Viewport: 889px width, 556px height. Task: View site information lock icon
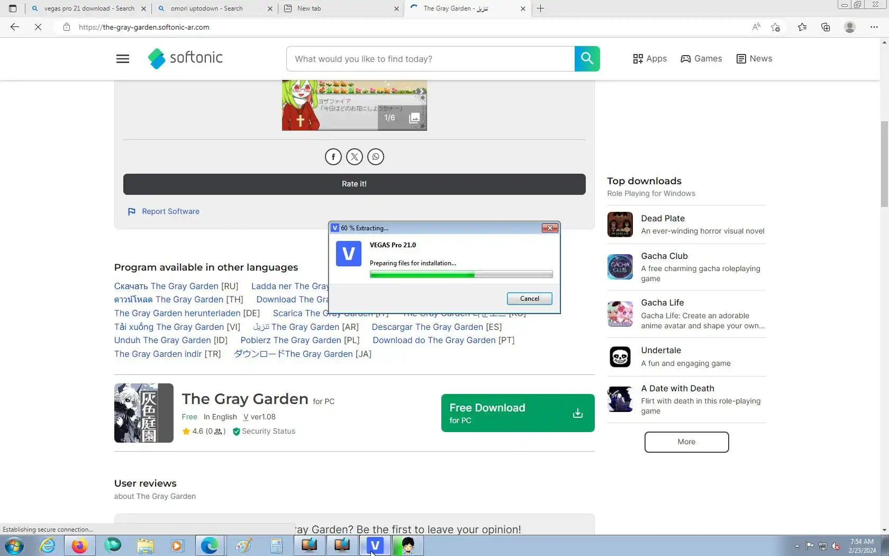tap(67, 27)
